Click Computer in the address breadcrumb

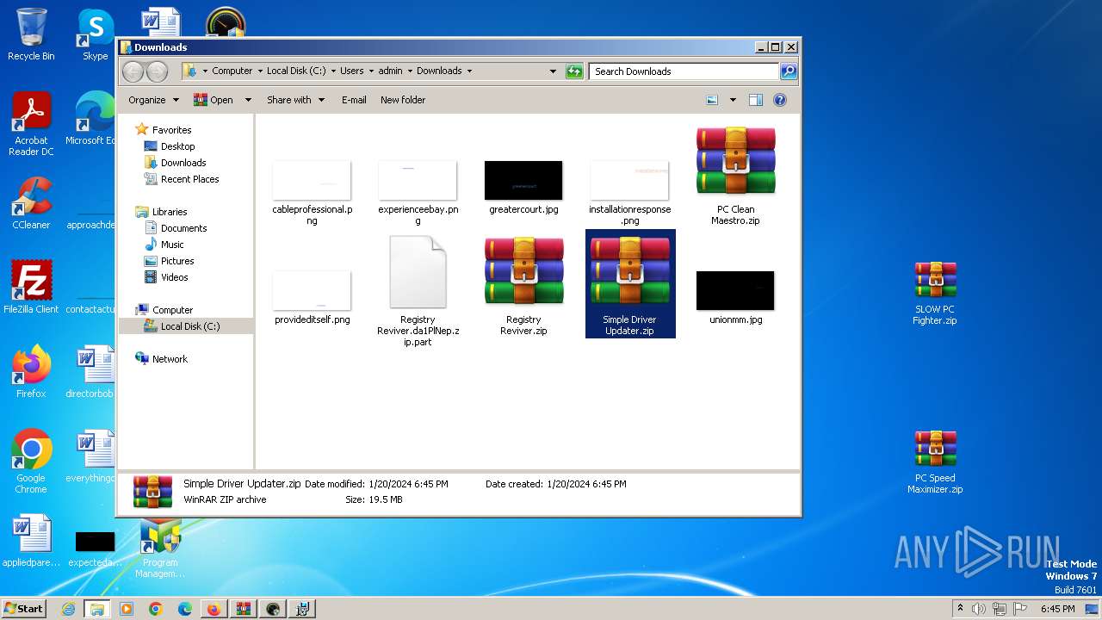tap(232, 71)
